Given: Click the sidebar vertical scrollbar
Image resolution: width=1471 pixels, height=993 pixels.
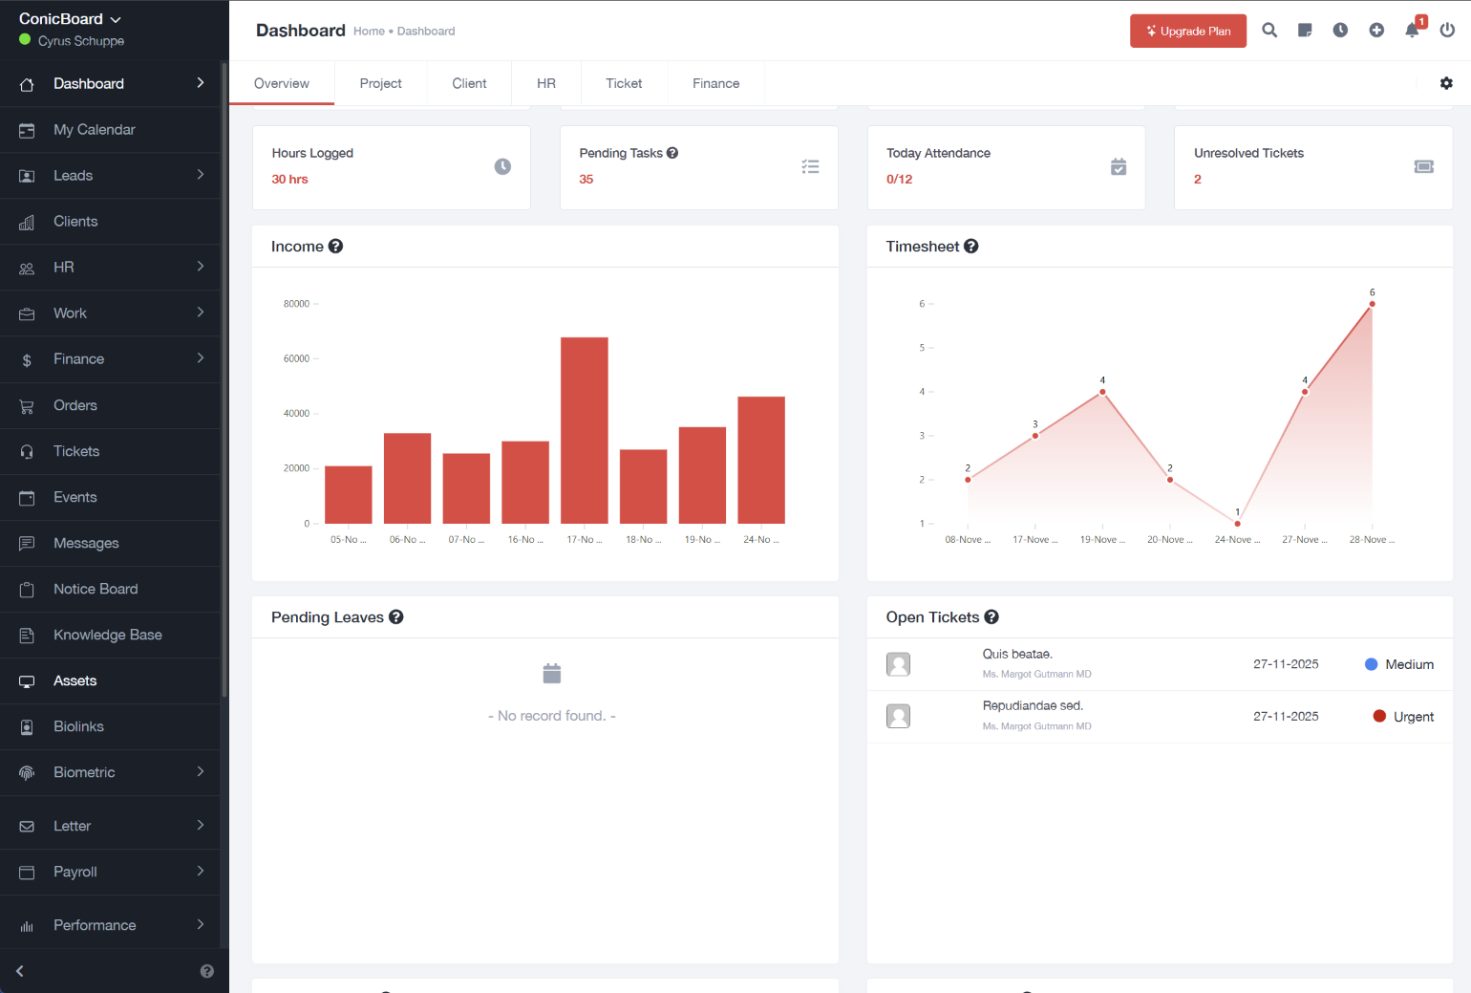Looking at the screenshot, I should pyautogui.click(x=224, y=379).
